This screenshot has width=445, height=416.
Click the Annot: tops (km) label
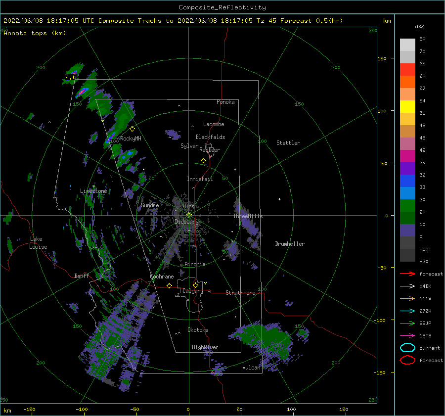(35, 33)
